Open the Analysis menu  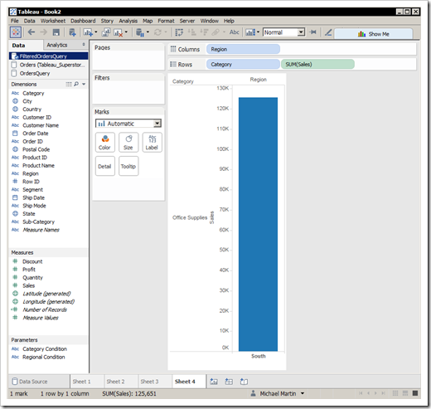click(x=128, y=21)
